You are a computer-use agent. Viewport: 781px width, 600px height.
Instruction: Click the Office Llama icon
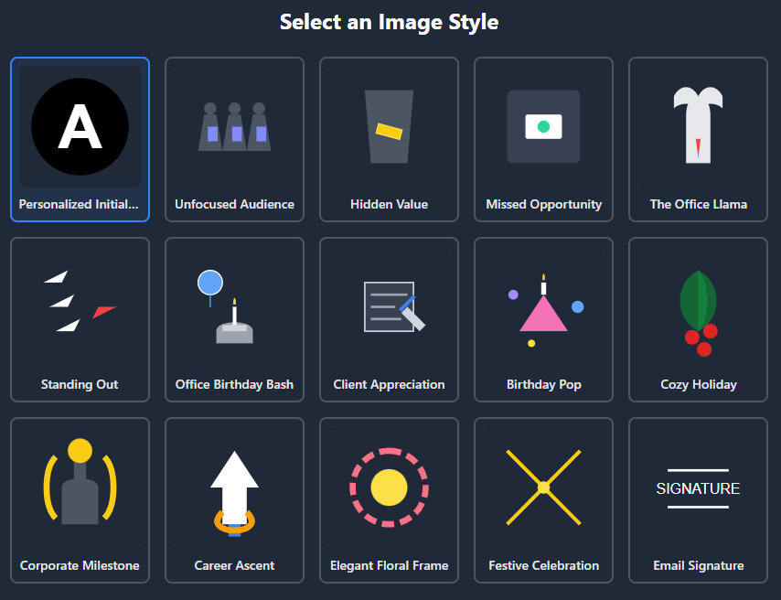[x=698, y=125]
